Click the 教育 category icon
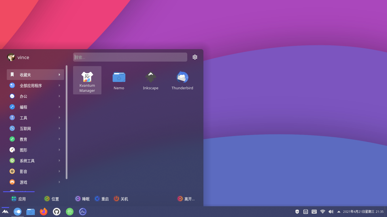The width and height of the screenshot is (387, 217). pyautogui.click(x=12, y=139)
